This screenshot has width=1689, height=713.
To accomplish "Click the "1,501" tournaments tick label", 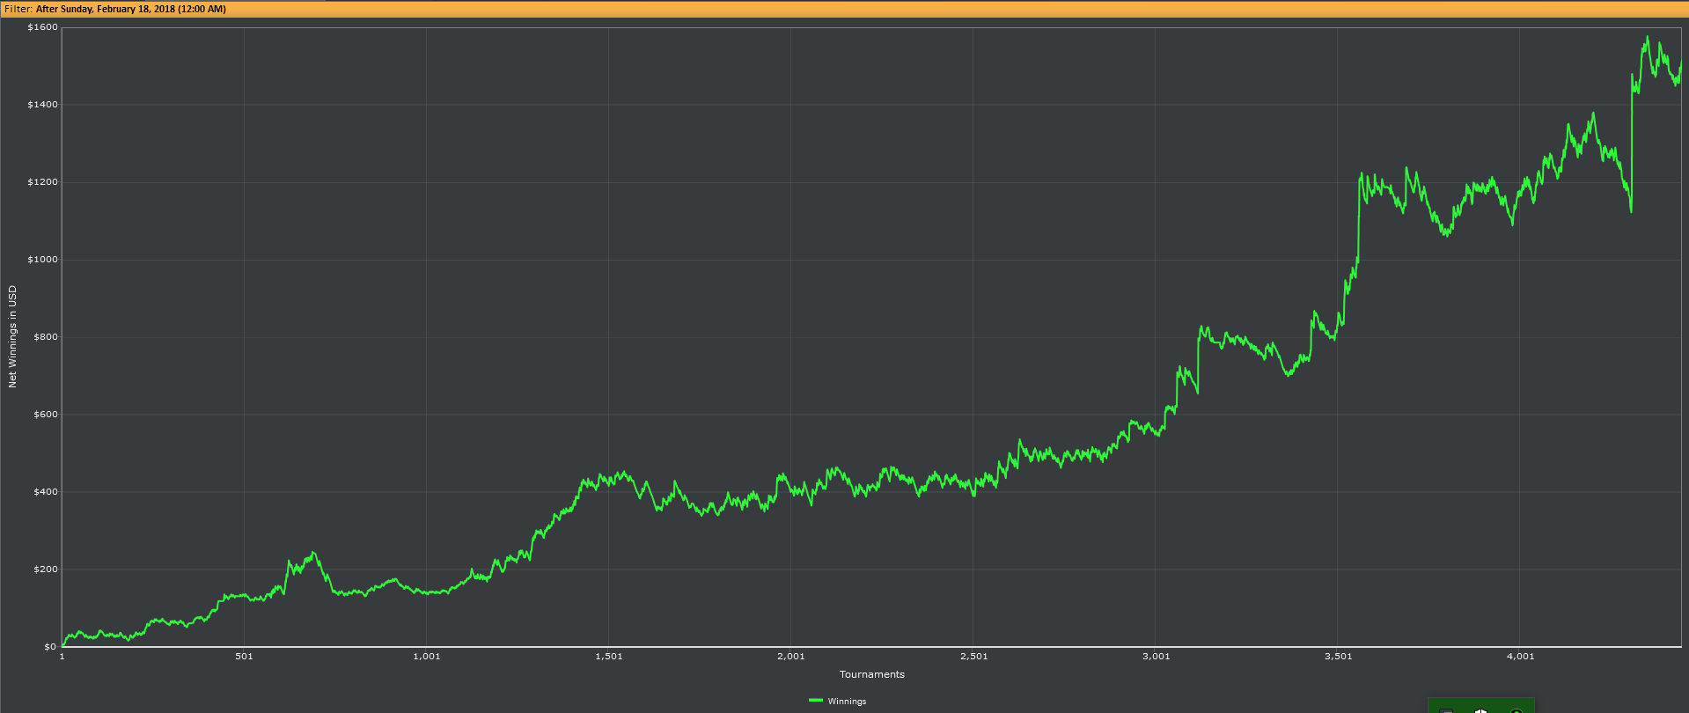I will click(609, 656).
